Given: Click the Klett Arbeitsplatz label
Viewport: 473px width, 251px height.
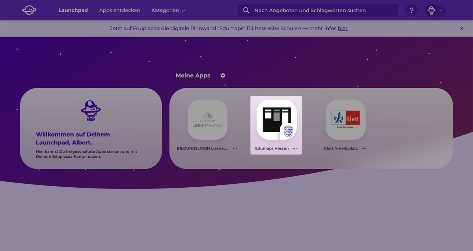Looking at the screenshot, I should (341, 148).
